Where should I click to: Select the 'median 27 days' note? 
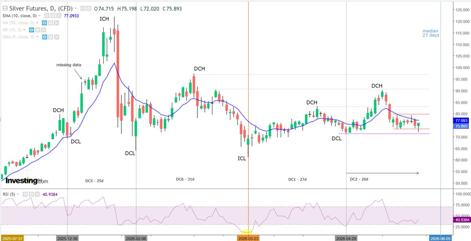point(431,33)
